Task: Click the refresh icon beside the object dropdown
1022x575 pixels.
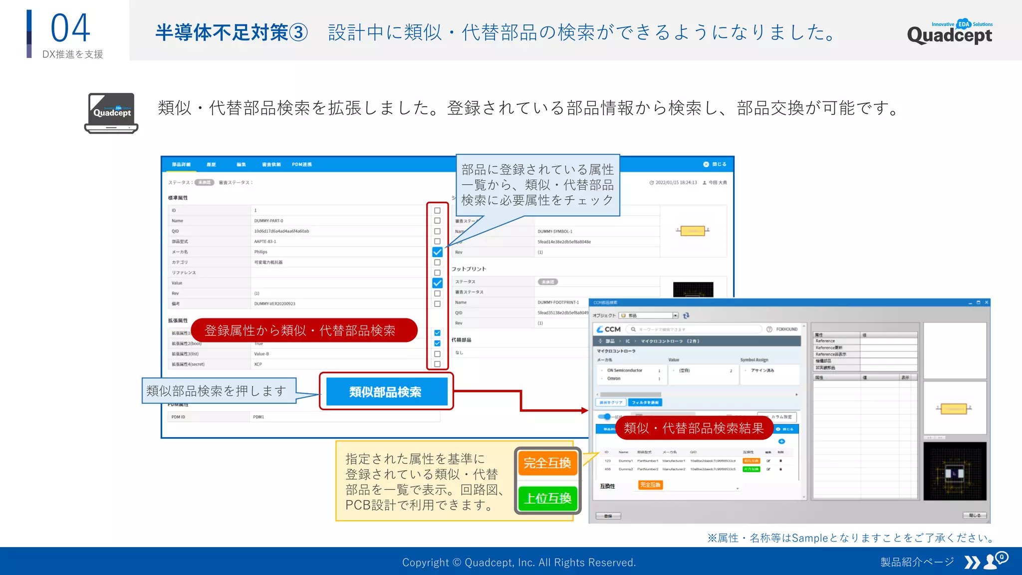Action: pos(686,315)
